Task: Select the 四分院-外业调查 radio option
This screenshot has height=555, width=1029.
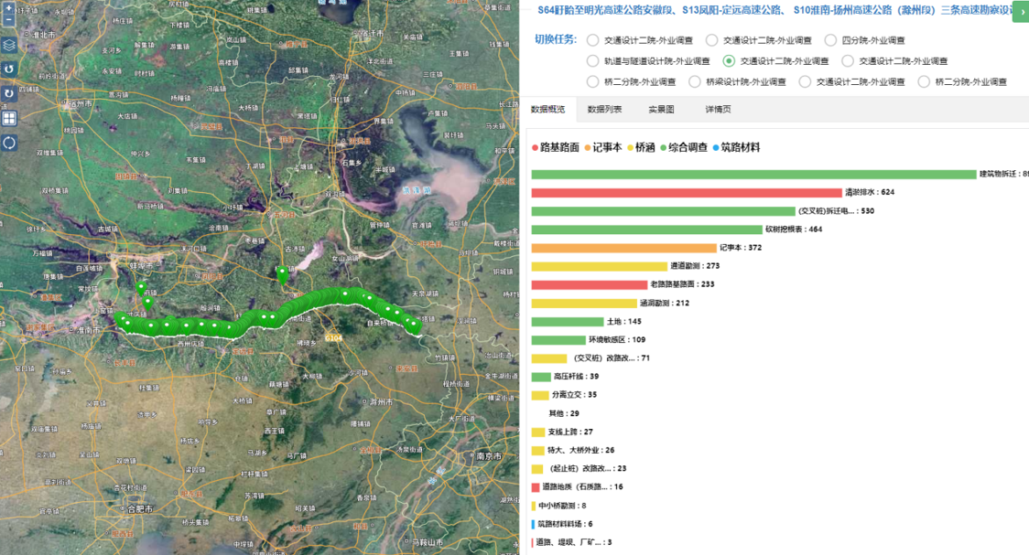Action: 831,40
